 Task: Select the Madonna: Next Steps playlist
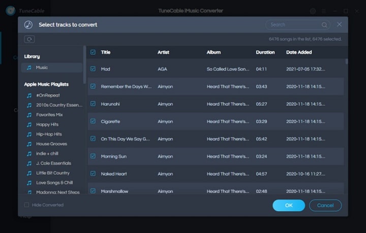click(x=58, y=192)
